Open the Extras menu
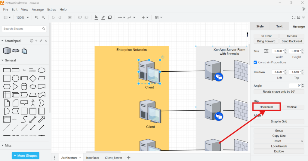Viewport: 308px width, 161px height. 51,9
